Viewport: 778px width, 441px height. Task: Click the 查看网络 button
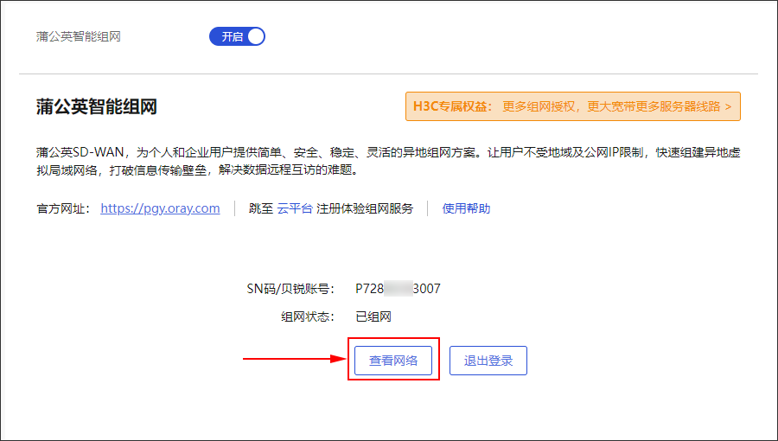393,361
